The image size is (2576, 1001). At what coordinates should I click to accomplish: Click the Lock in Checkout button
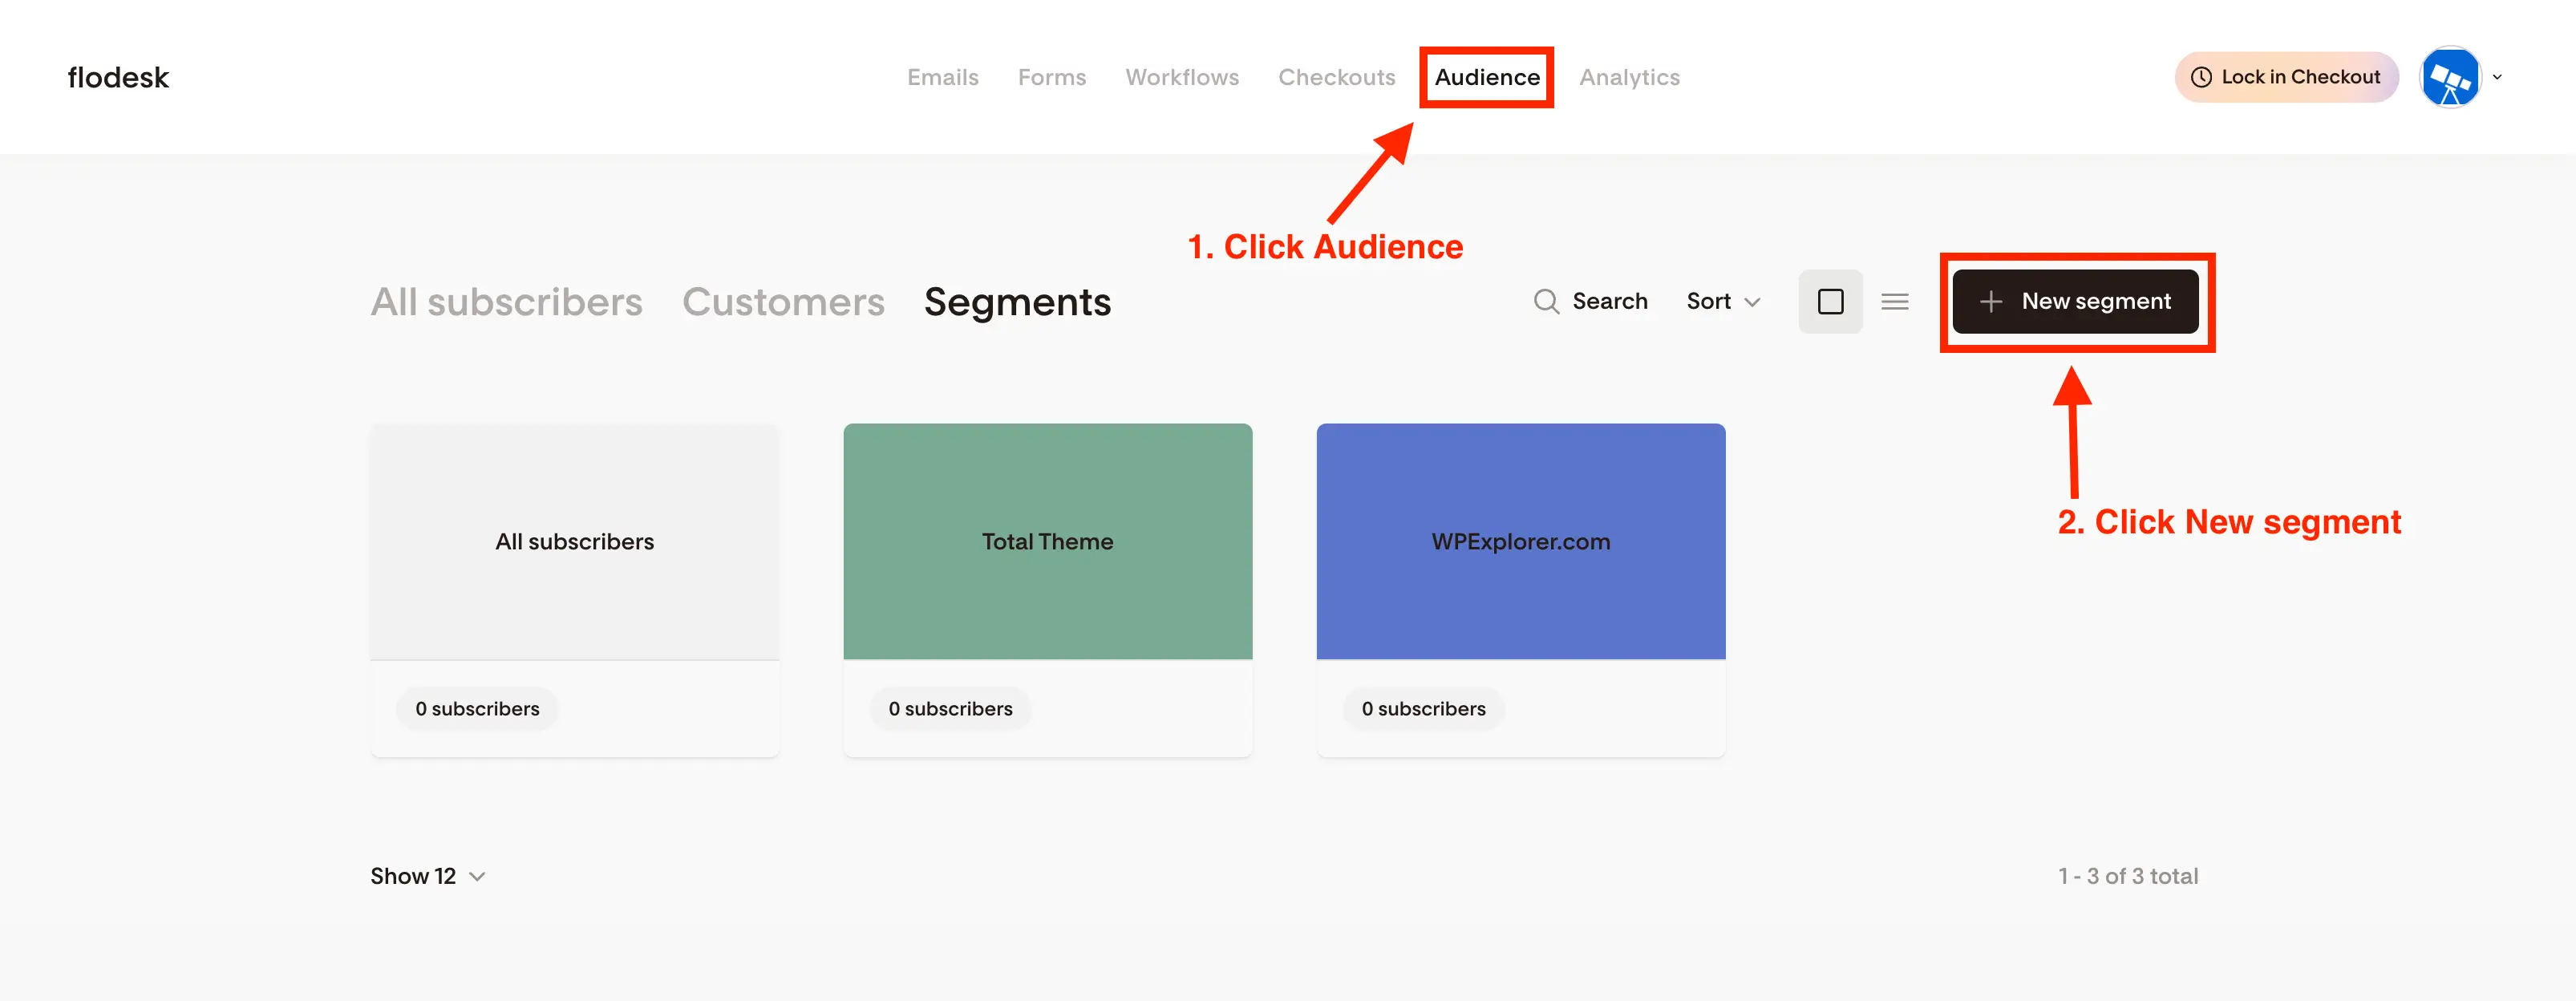coord(2286,77)
